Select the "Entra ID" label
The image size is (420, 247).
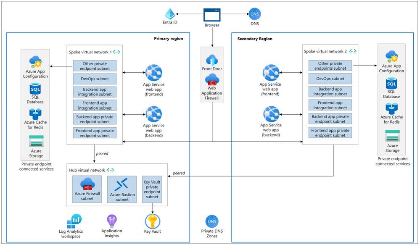coord(170,22)
